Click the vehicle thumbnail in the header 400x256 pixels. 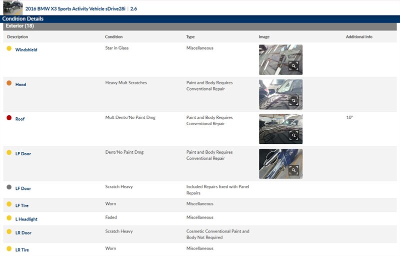(12, 8)
